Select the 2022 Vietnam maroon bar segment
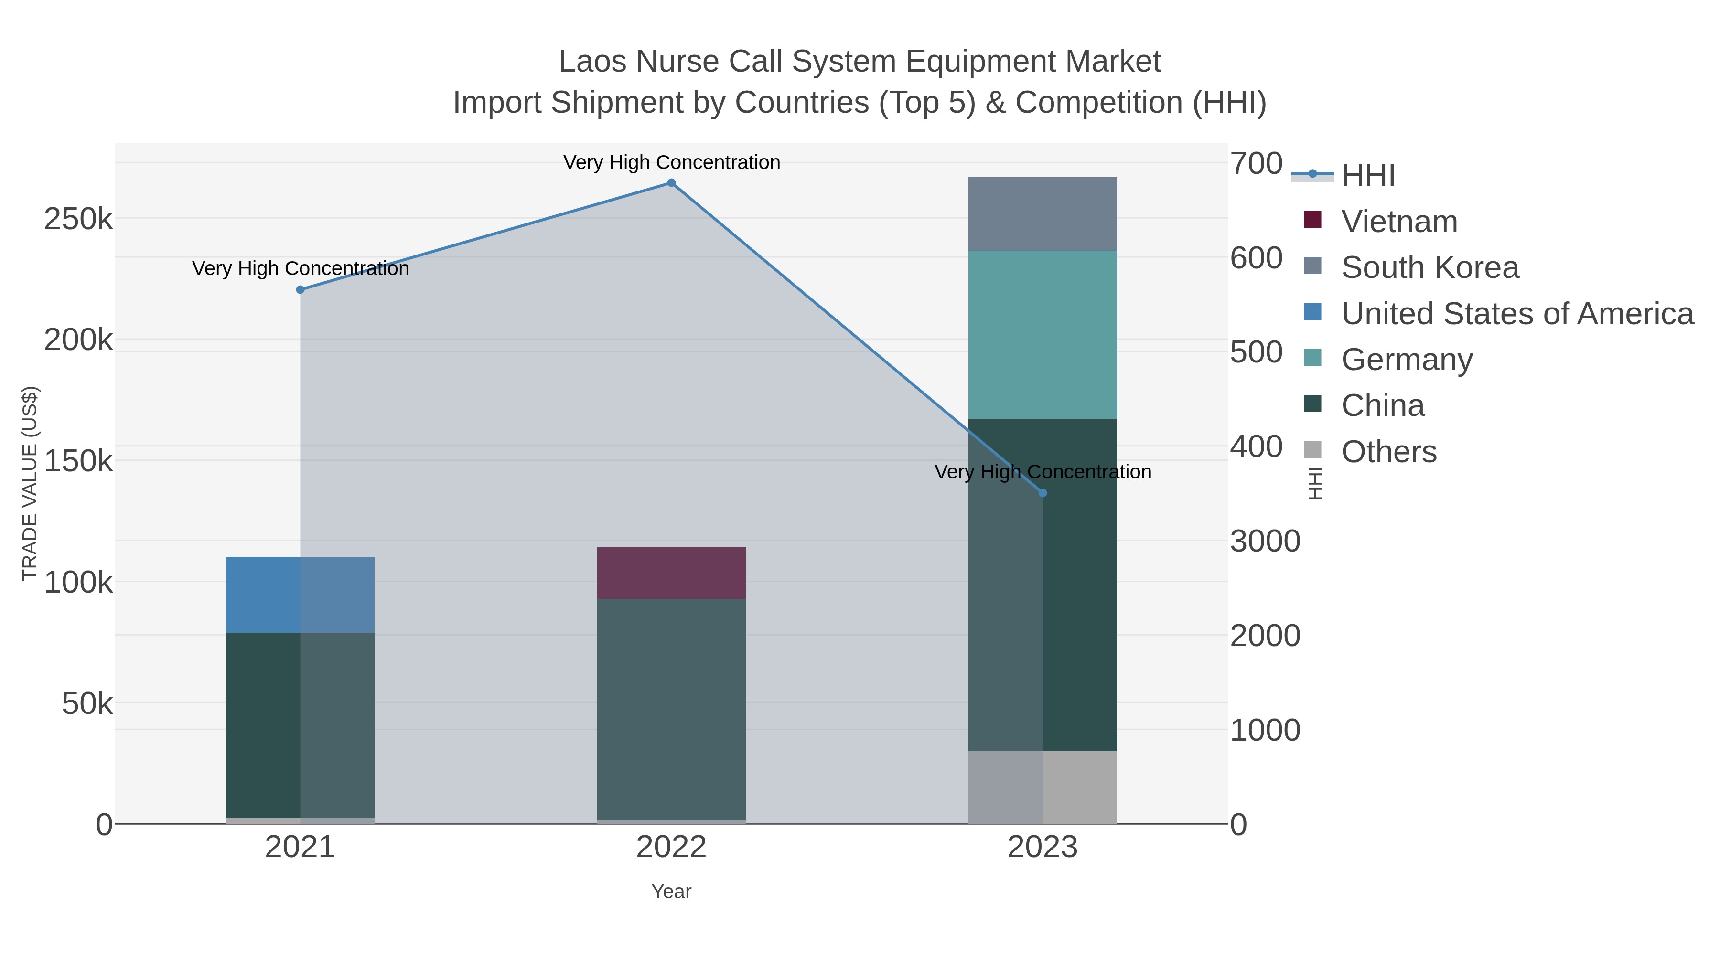Image resolution: width=1720 pixels, height=967 pixels. click(672, 573)
